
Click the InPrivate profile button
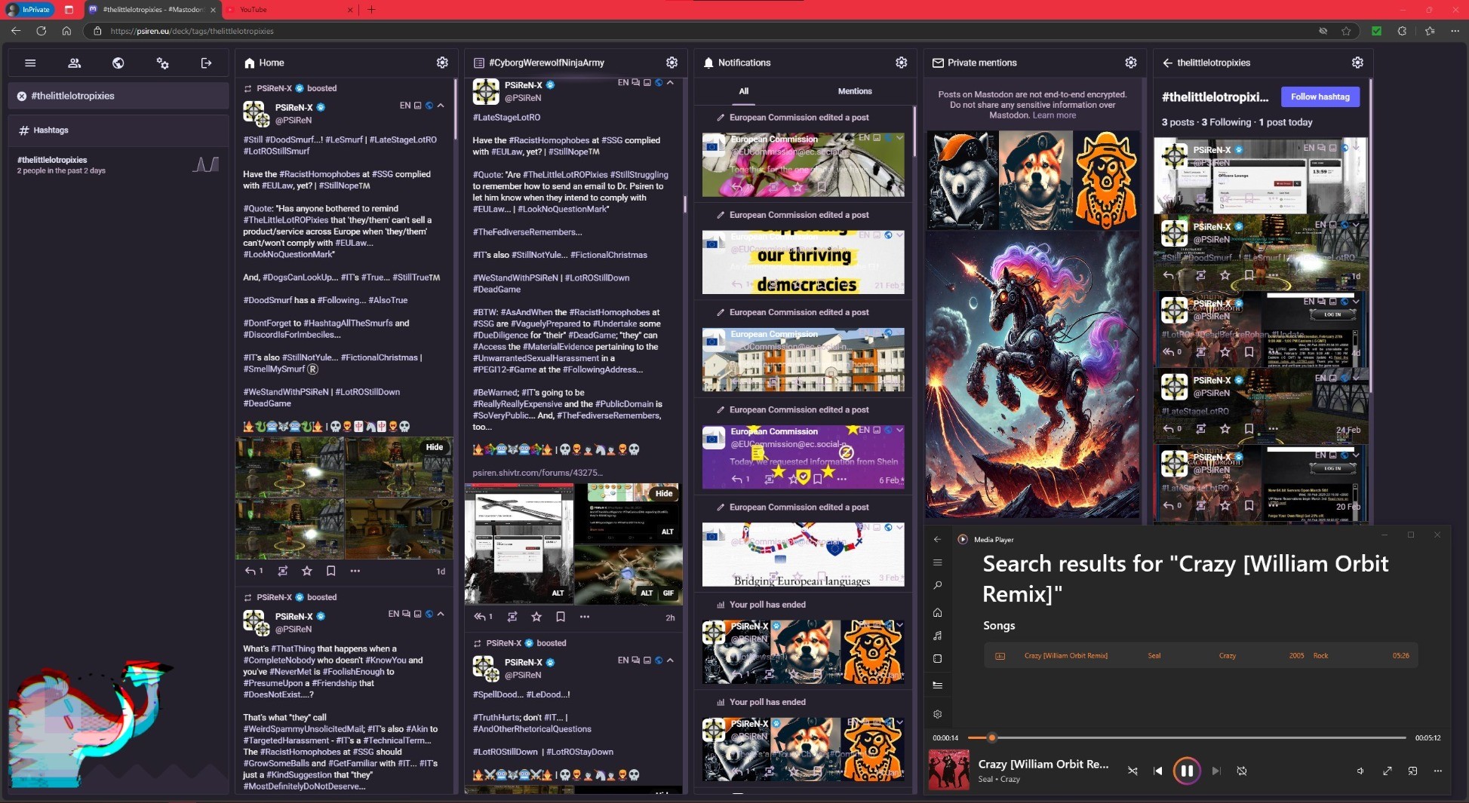tap(29, 10)
